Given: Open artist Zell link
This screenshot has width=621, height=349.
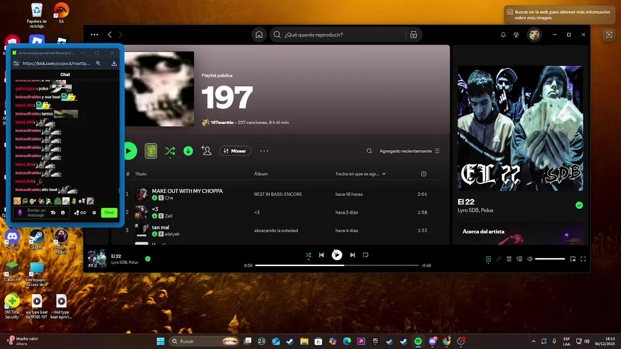Looking at the screenshot, I should pos(168,216).
